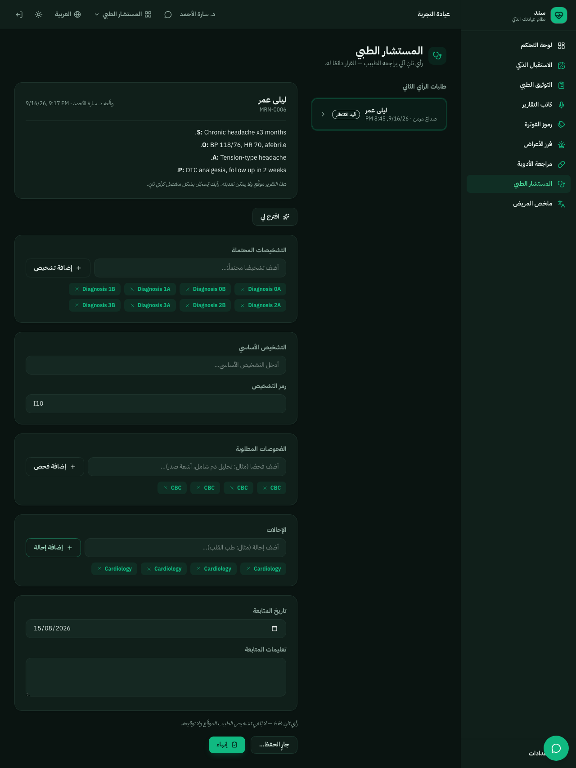Viewport: 576px width, 768px height.
Task: Click the MRN-0006 patient record number
Action: tap(273, 110)
